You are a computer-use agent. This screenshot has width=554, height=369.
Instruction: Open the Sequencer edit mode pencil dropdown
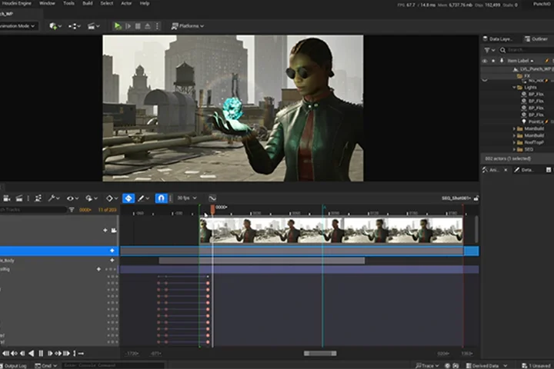point(143,198)
